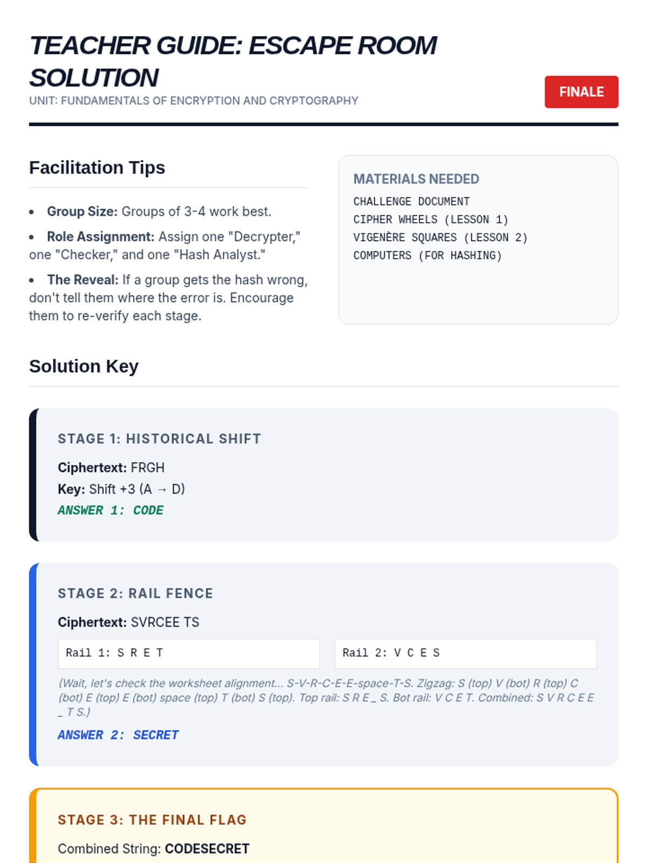647x863 pixels.
Task: Click the Group Size tip
Action: [159, 211]
